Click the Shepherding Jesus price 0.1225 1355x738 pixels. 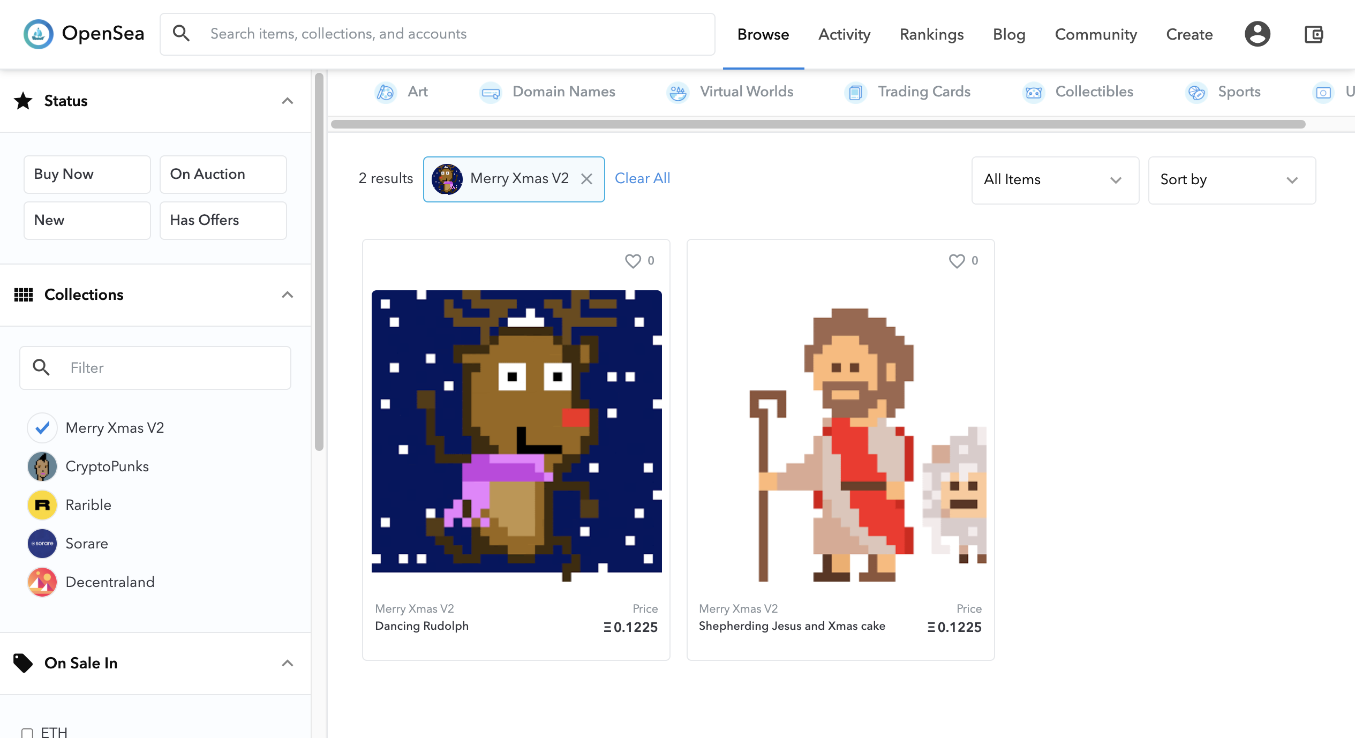(x=955, y=627)
